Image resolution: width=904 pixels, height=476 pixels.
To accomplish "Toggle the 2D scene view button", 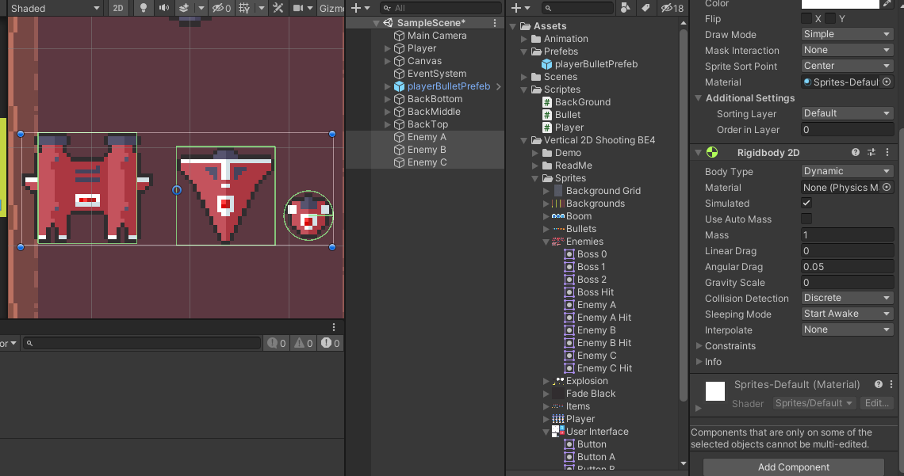I will point(117,8).
